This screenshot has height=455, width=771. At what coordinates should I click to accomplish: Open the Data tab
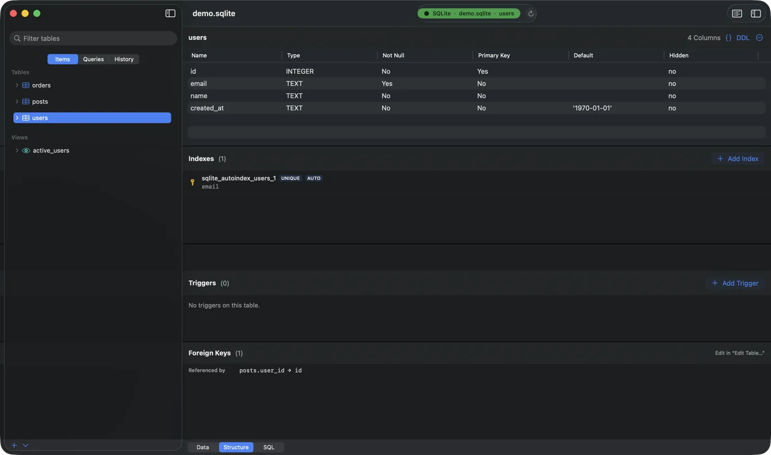click(203, 447)
